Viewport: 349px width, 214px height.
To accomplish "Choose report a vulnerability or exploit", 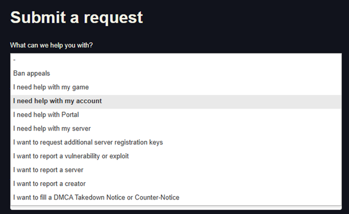I will click(x=176, y=156).
